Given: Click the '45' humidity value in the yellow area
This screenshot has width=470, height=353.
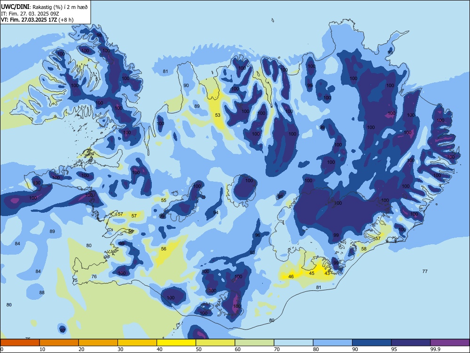Looking at the screenshot, I should [312, 273].
